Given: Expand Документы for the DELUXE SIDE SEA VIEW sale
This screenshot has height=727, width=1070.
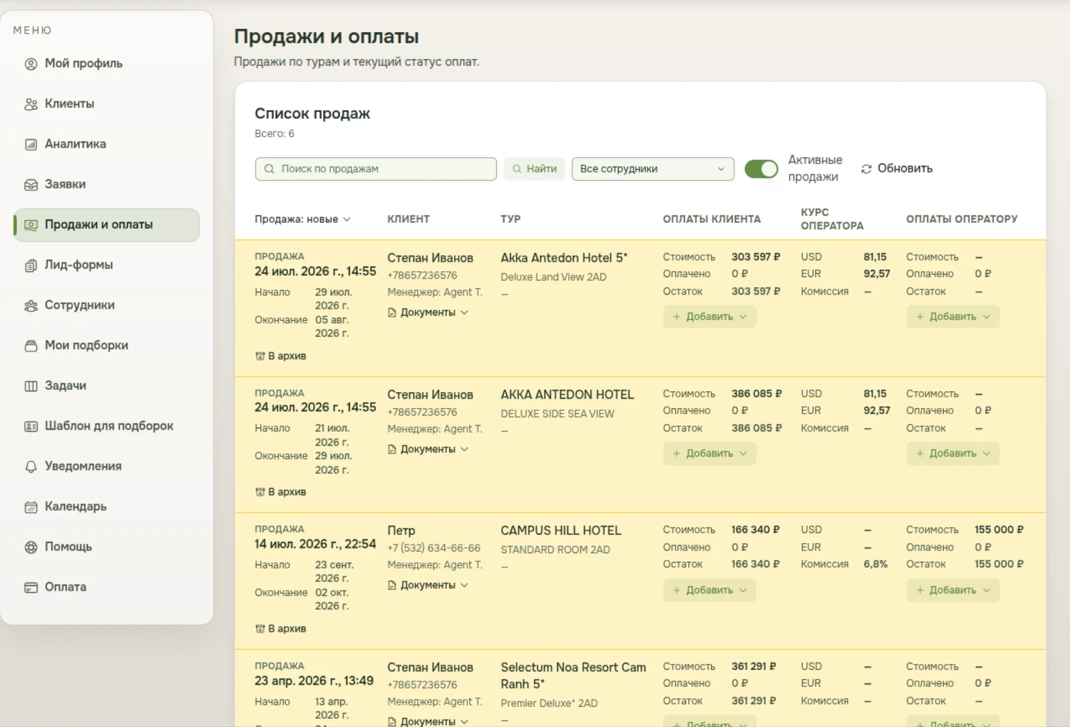Looking at the screenshot, I should pos(428,449).
